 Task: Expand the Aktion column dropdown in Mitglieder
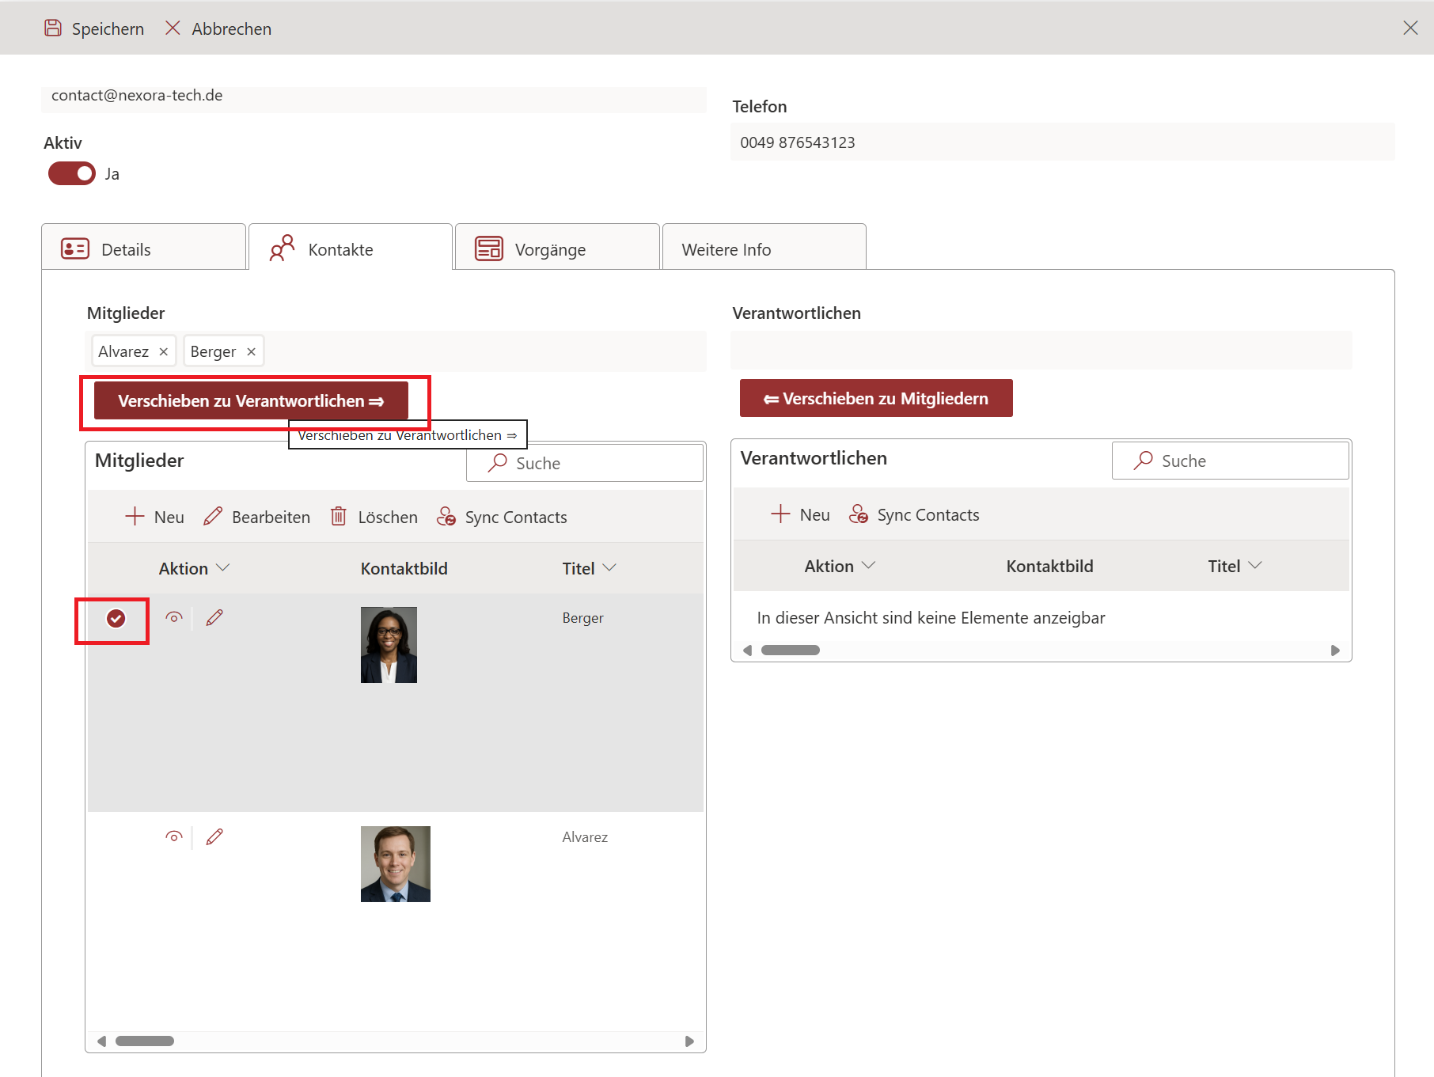pyautogui.click(x=222, y=568)
